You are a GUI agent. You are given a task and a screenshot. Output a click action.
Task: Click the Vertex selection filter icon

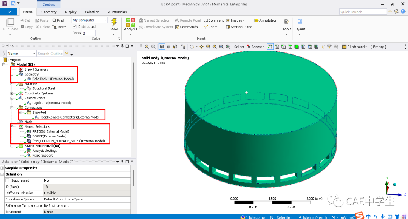277,46
